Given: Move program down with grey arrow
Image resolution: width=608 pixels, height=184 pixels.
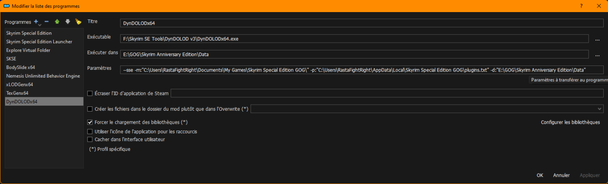Looking at the screenshot, I should pos(67,22).
